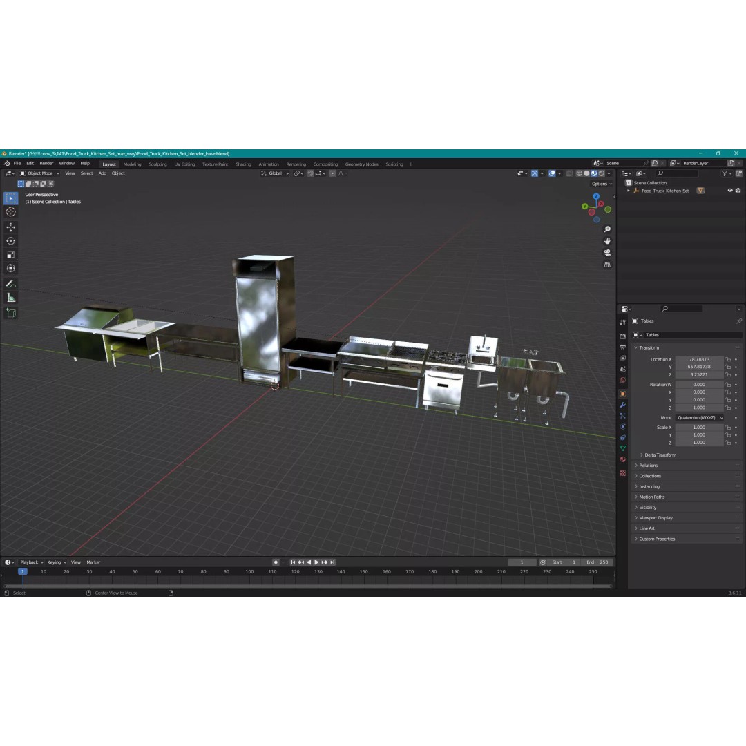Select the Measure tool
746x746 pixels.
(x=10, y=298)
